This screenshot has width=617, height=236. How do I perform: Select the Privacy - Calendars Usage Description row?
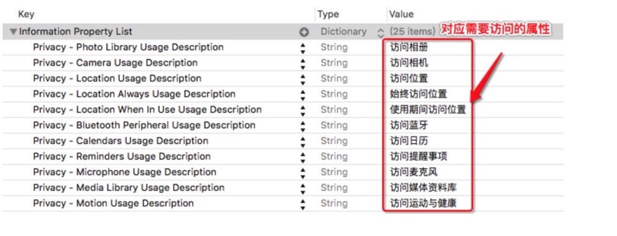point(282,141)
